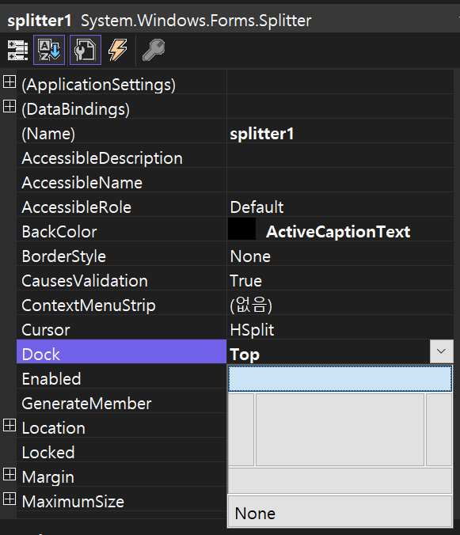Edit the (Name) value splitter1
Viewport: 460px width, 535px height.
340,131
